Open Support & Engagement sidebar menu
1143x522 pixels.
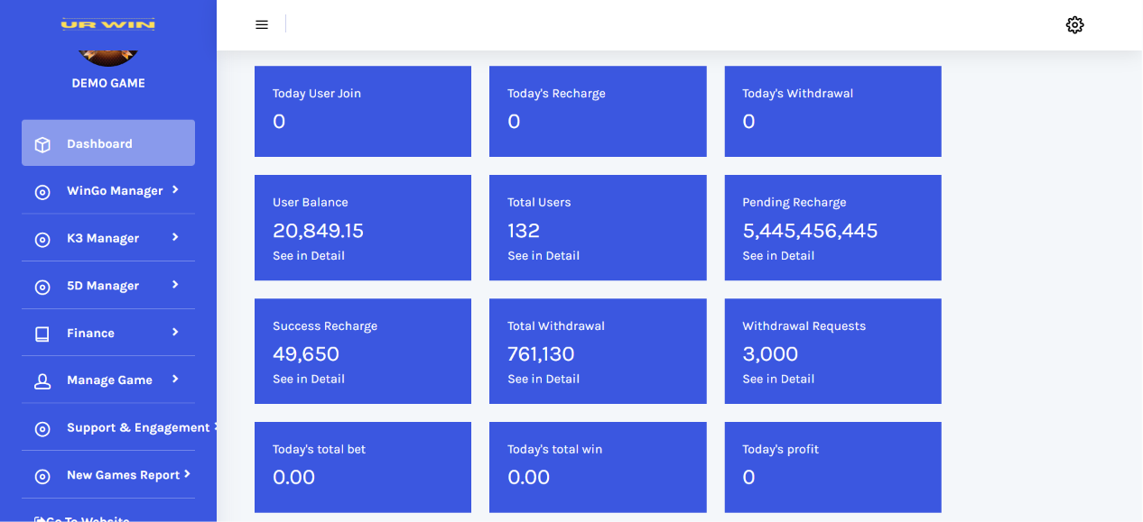point(108,427)
